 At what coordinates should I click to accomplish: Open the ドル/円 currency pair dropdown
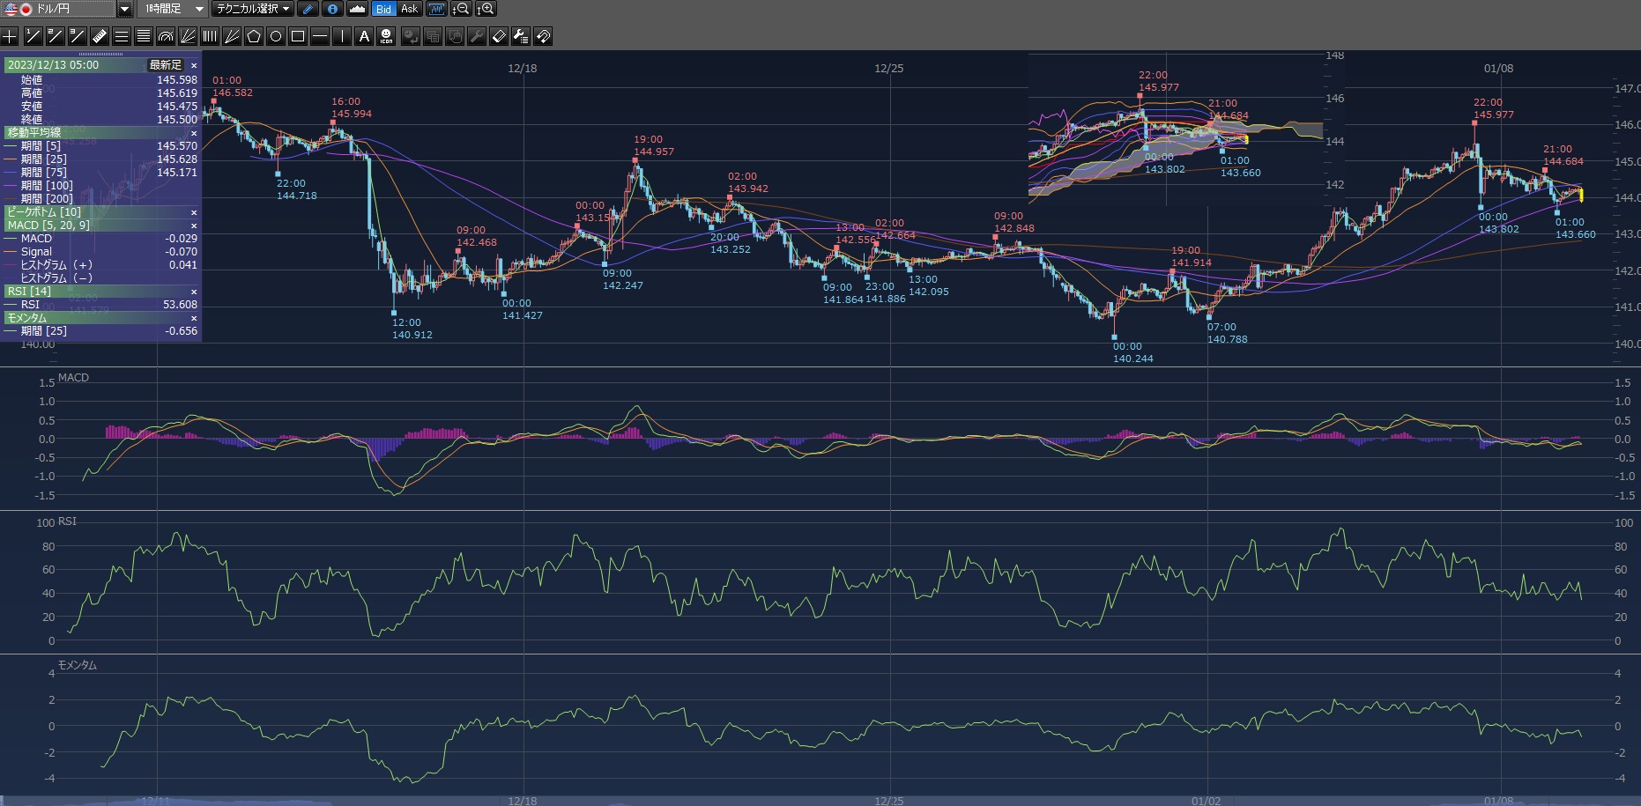[x=124, y=9]
